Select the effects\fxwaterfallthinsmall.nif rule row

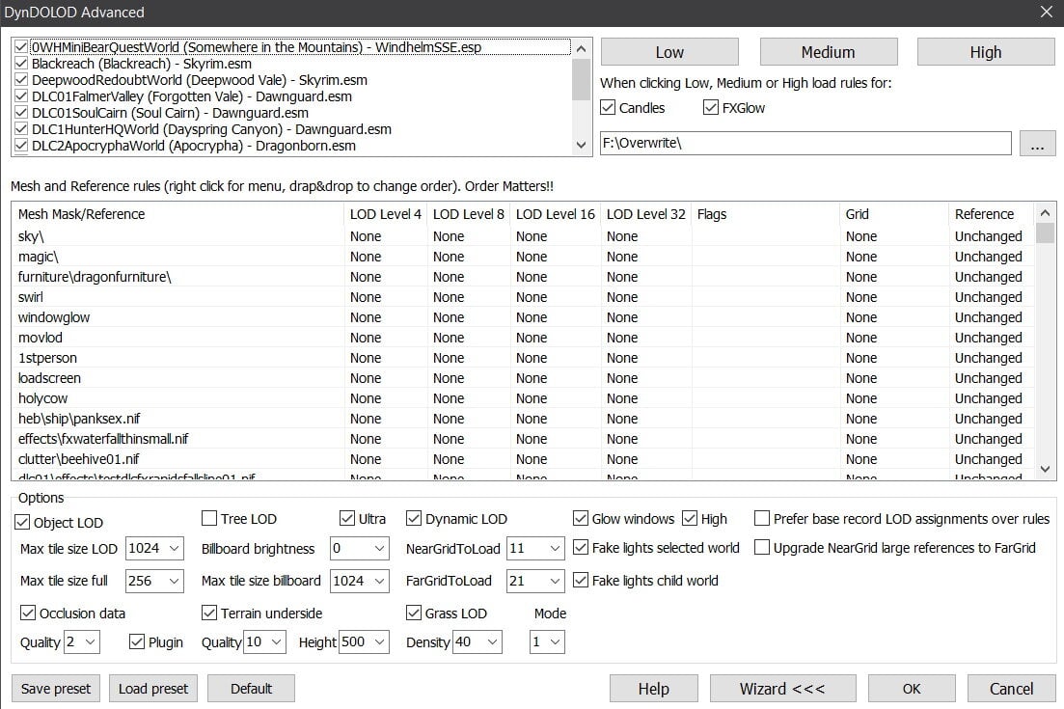click(523, 439)
